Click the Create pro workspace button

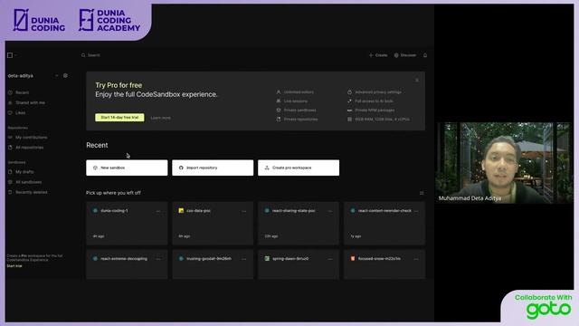tap(299, 168)
